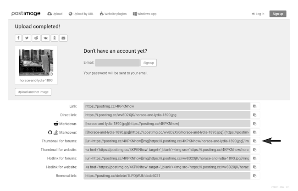298x191 pixels.
Task: Copy Hotlink for website code
Action: tap(255, 167)
